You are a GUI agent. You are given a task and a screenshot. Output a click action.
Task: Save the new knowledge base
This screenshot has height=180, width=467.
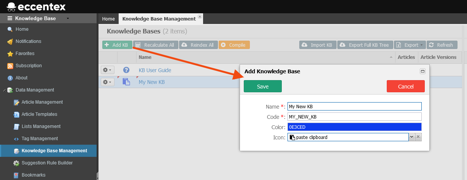coord(262,86)
